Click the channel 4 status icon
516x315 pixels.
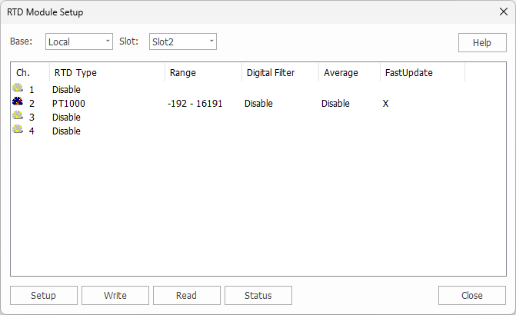pyautogui.click(x=18, y=131)
